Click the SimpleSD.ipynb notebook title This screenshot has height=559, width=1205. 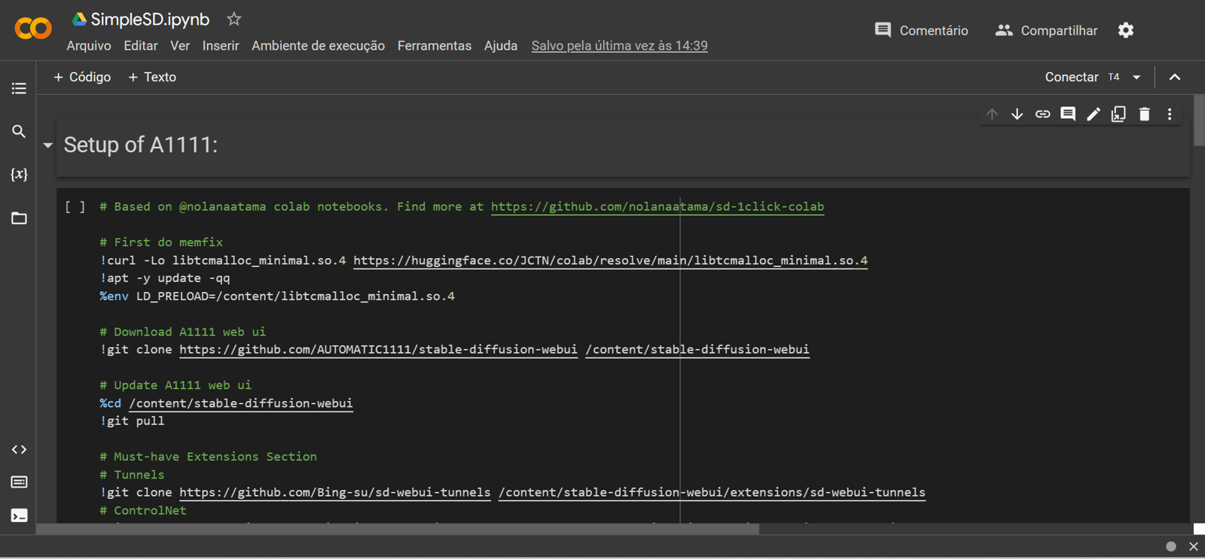[x=150, y=19]
